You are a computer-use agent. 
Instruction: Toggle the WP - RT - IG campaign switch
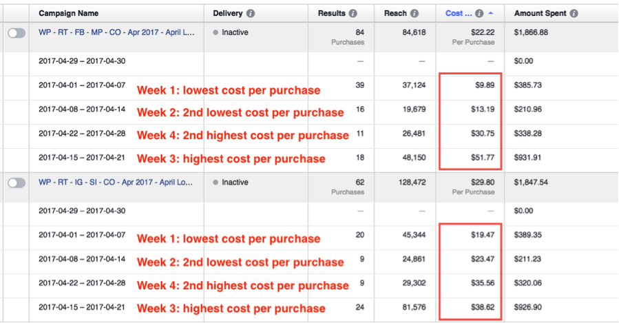pos(17,183)
